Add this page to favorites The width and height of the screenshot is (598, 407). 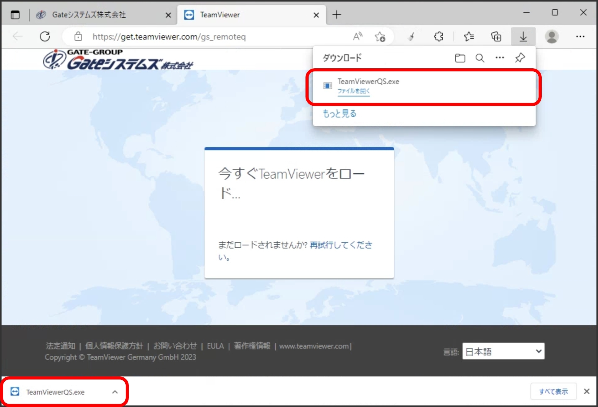click(380, 36)
